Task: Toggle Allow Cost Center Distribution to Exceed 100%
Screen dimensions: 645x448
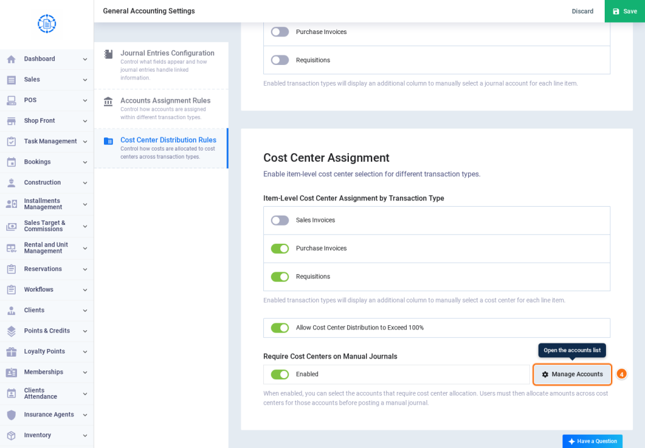Action: tap(280, 328)
